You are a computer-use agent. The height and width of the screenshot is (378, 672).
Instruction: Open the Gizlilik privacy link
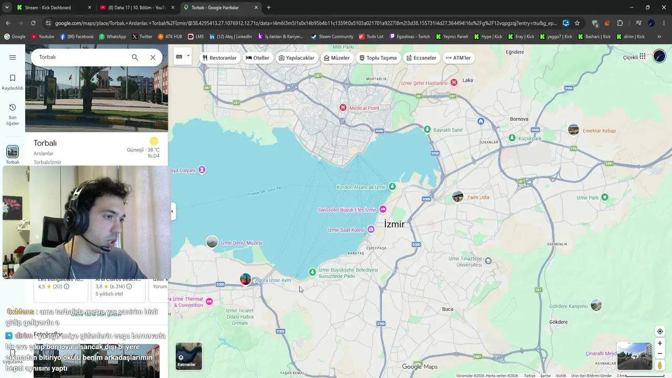click(x=561, y=375)
